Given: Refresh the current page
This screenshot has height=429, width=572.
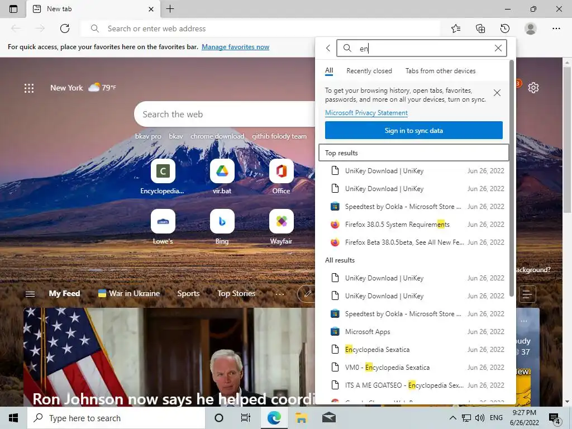Looking at the screenshot, I should click(x=65, y=28).
